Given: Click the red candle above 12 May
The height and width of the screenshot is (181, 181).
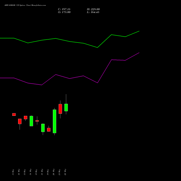Looking at the screenshot, I should pos(20,121).
